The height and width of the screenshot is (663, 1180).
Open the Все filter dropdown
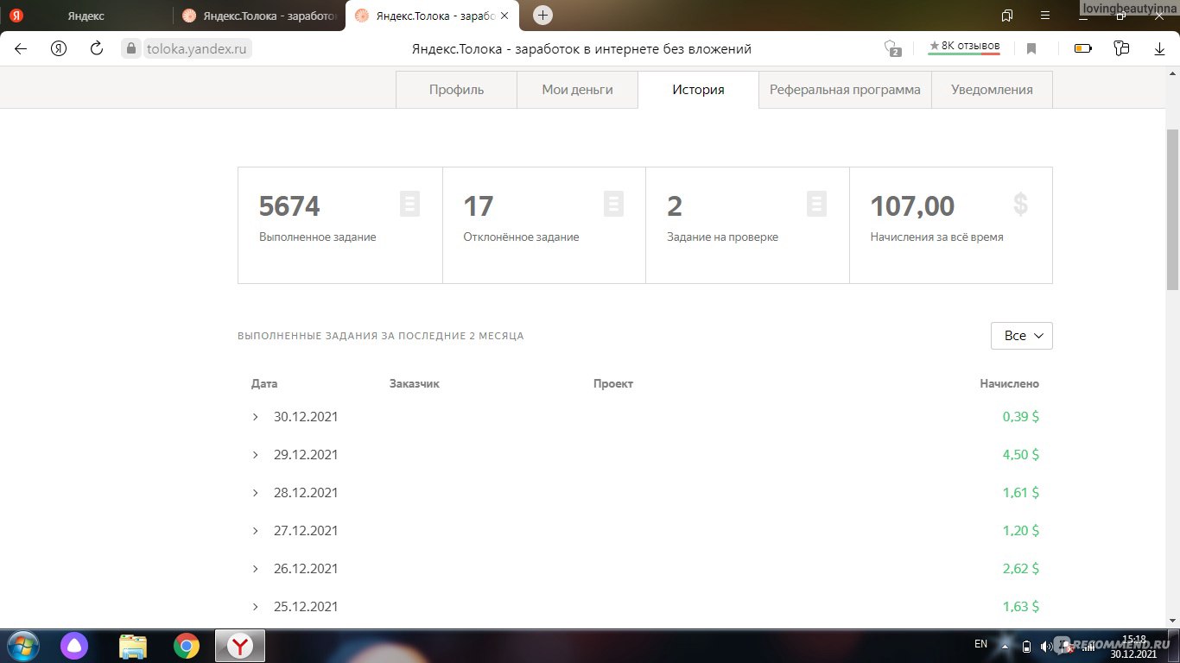(x=1021, y=336)
